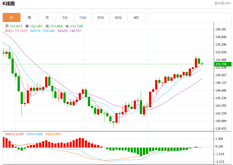Click the 158.291 price axis label
The height and width of the screenshot is (165, 233).
click(x=221, y=30)
